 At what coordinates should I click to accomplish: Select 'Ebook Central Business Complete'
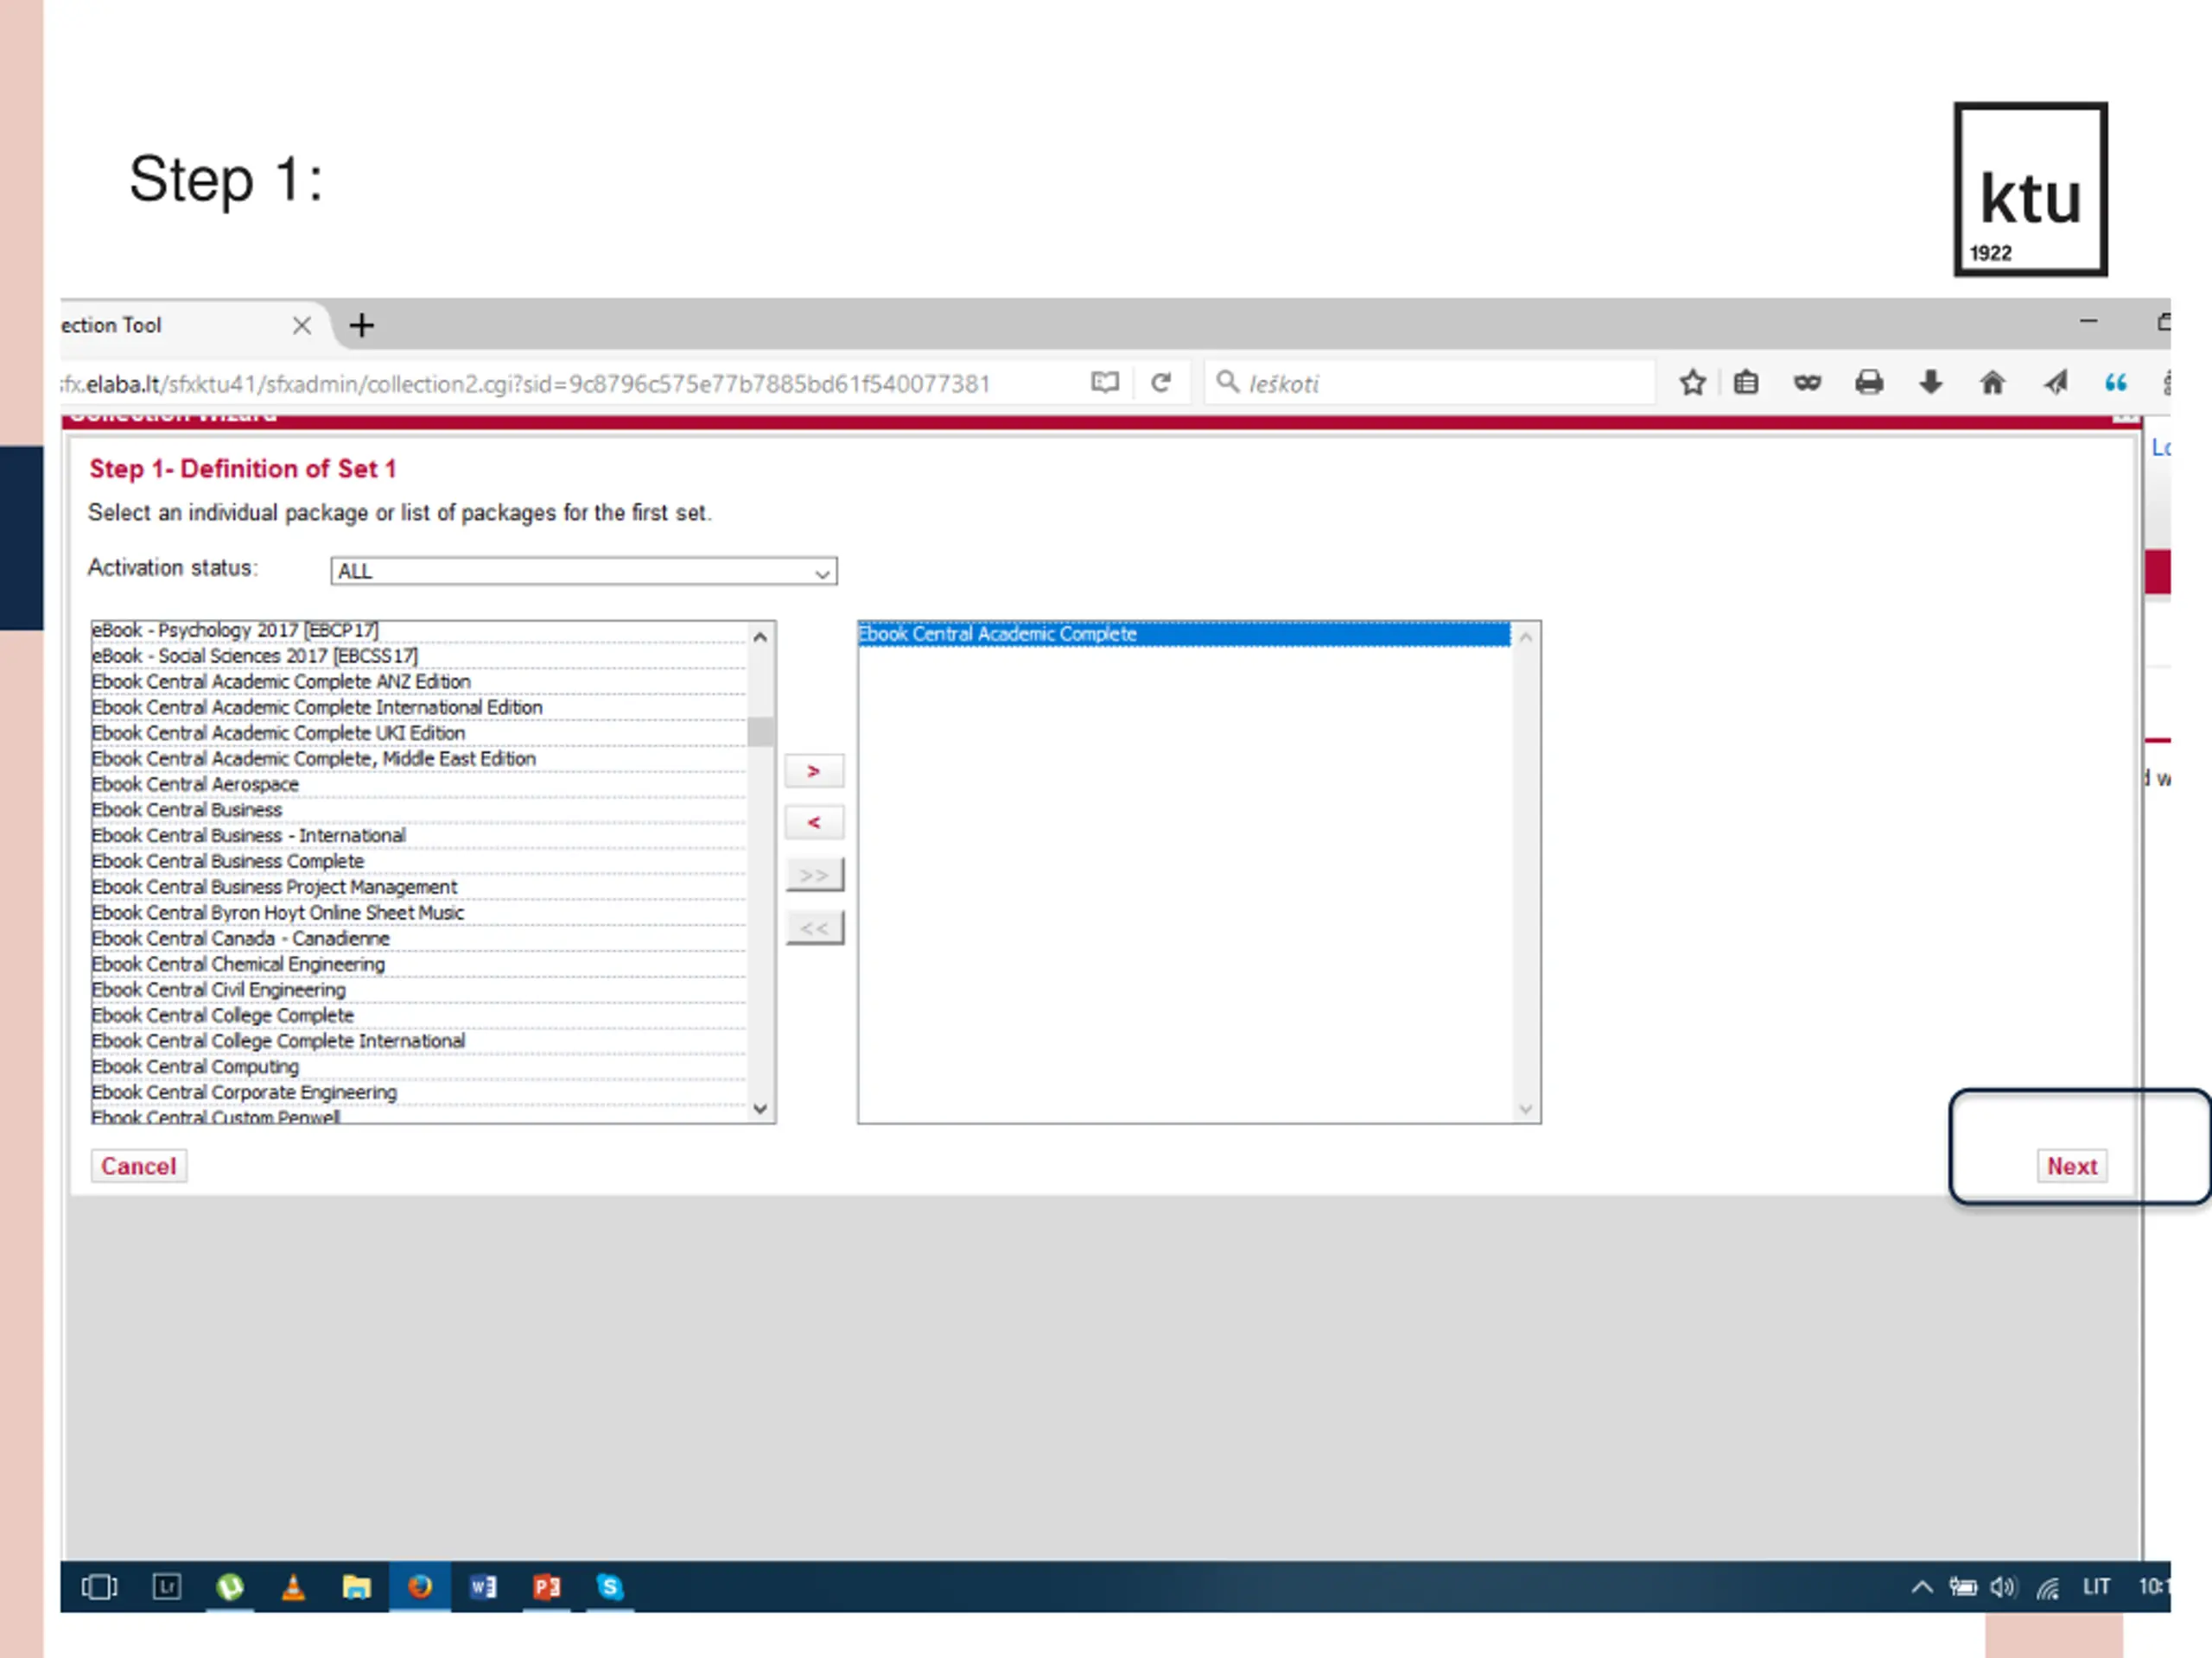click(x=418, y=862)
